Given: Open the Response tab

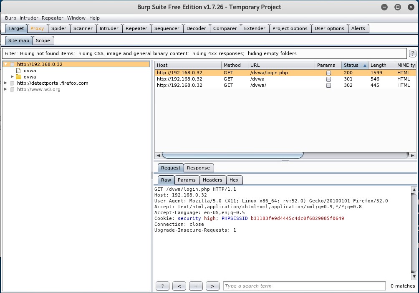Looking at the screenshot, I should (198, 168).
